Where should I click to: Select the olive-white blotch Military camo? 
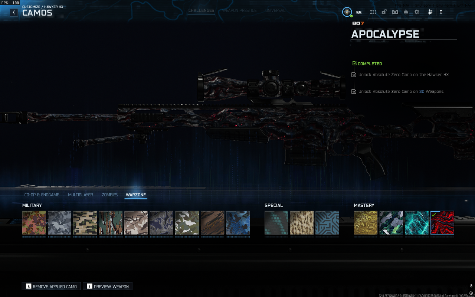(187, 223)
